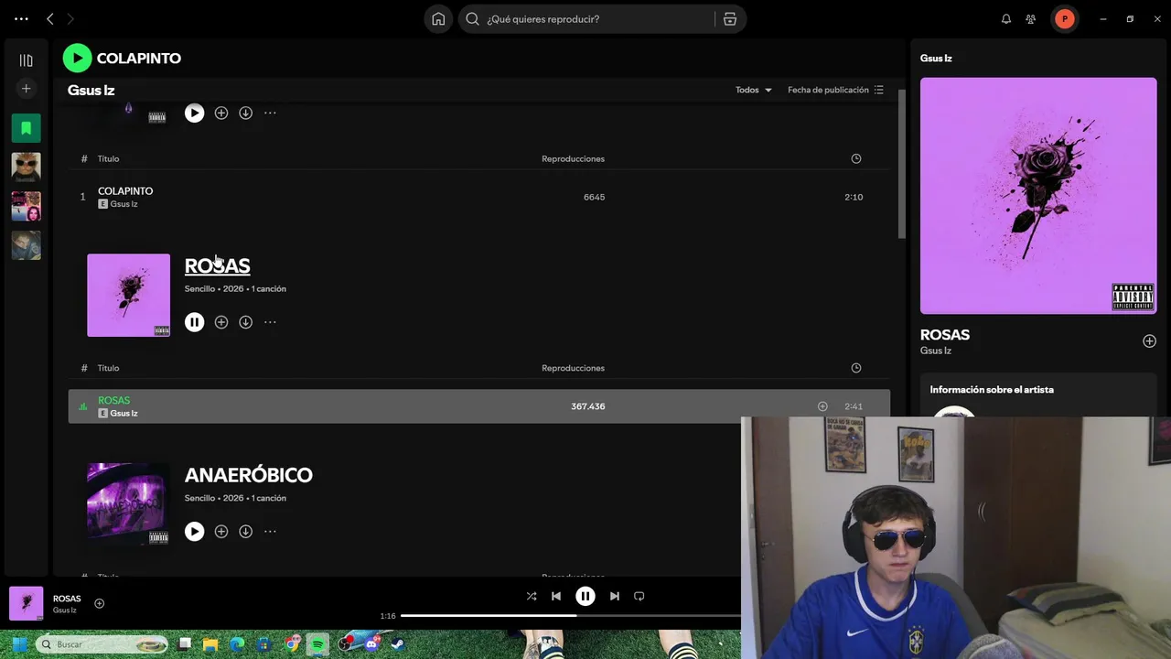1171x659 pixels.
Task: Open the notifications bell
Action: point(1006,18)
